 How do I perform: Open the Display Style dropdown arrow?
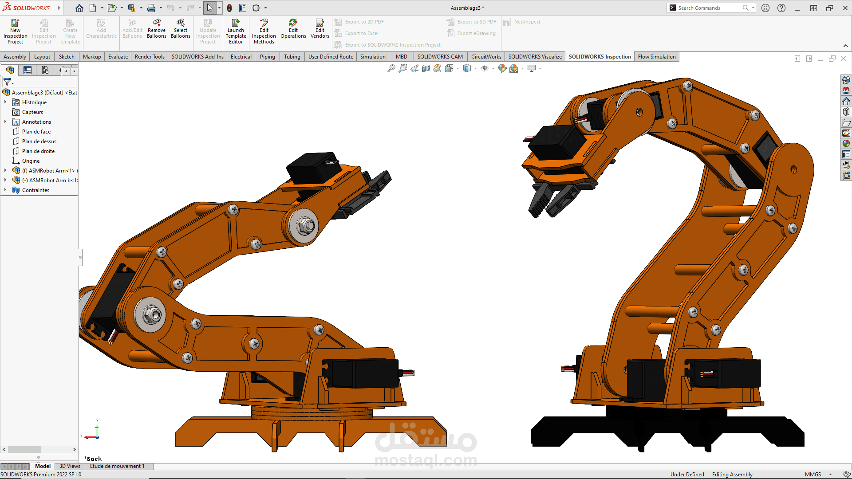[475, 69]
